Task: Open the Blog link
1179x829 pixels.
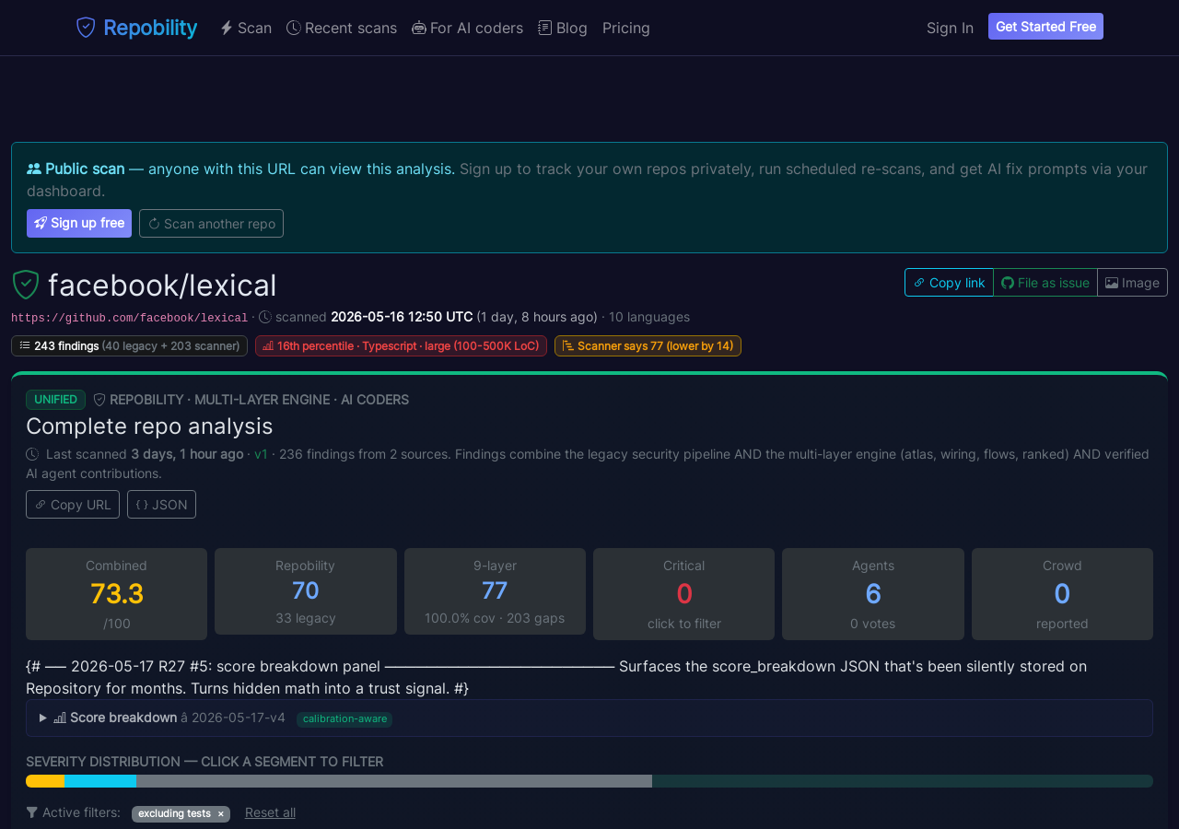Action: [x=563, y=28]
